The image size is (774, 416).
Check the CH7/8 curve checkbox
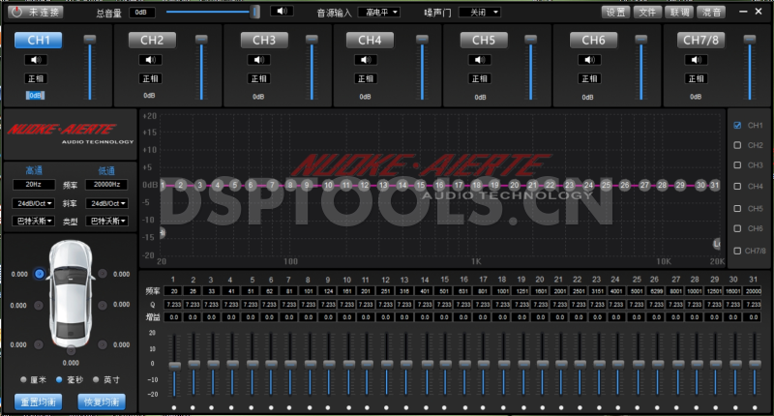coord(737,251)
